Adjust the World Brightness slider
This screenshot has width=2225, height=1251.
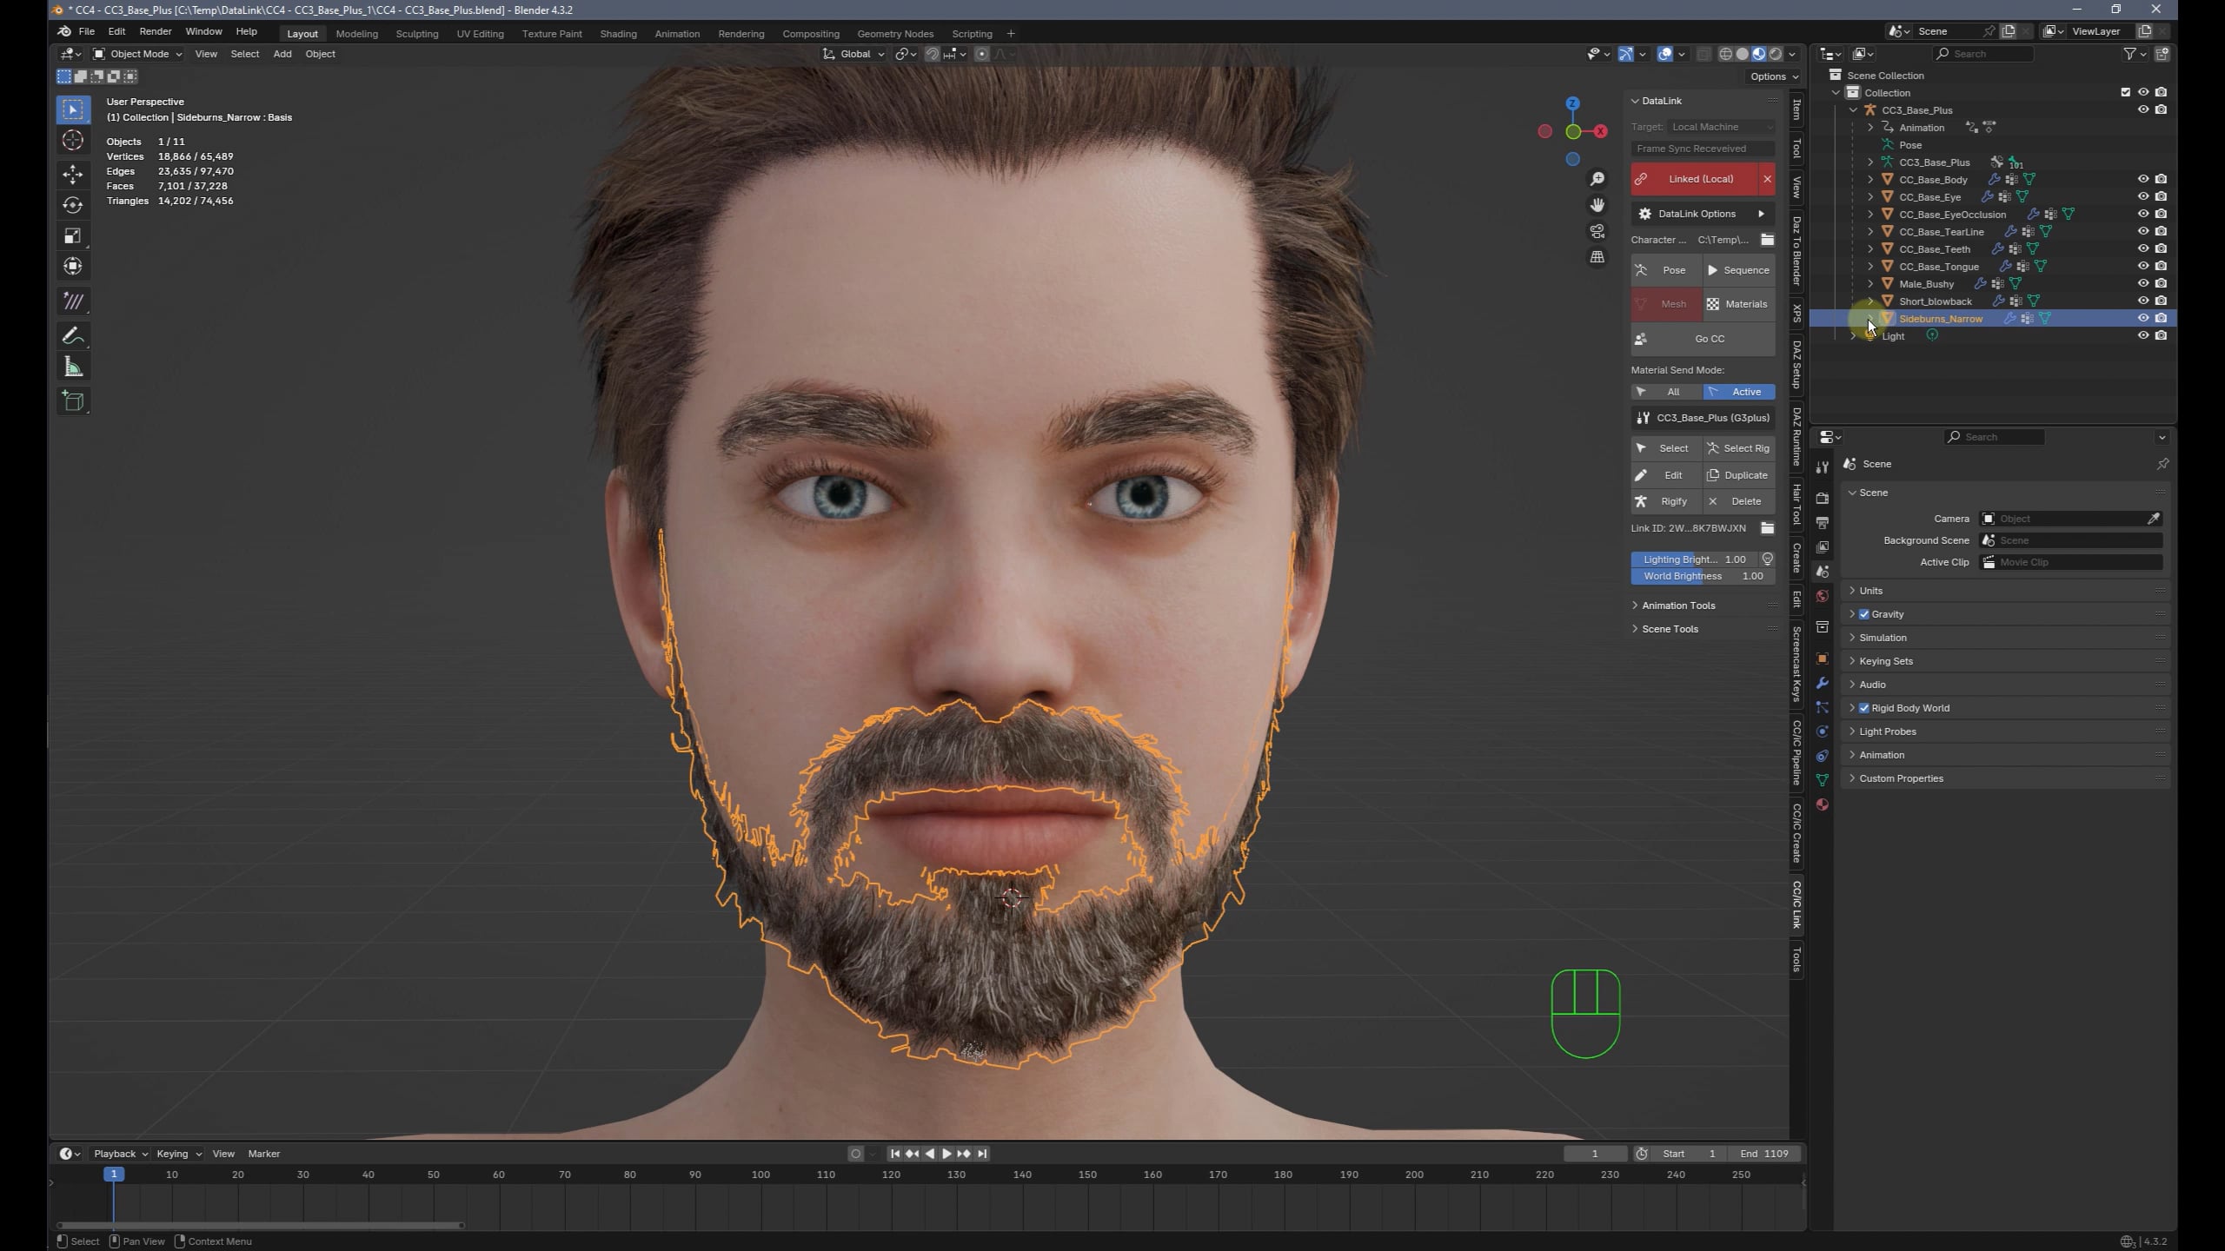coord(1702,576)
